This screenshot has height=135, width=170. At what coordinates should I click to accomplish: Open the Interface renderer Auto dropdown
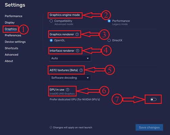click(x=70, y=58)
